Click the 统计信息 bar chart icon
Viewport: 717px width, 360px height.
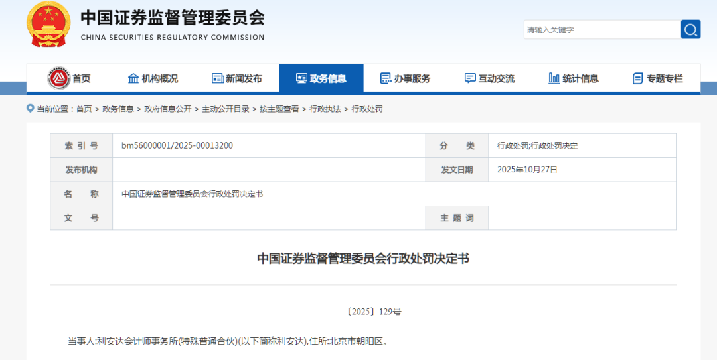554,79
